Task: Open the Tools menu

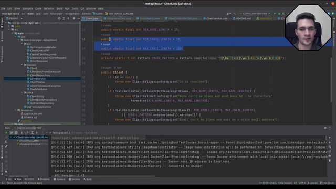Action: 75,9
